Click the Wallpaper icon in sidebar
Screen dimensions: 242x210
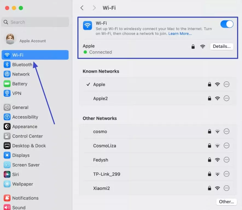[7, 184]
